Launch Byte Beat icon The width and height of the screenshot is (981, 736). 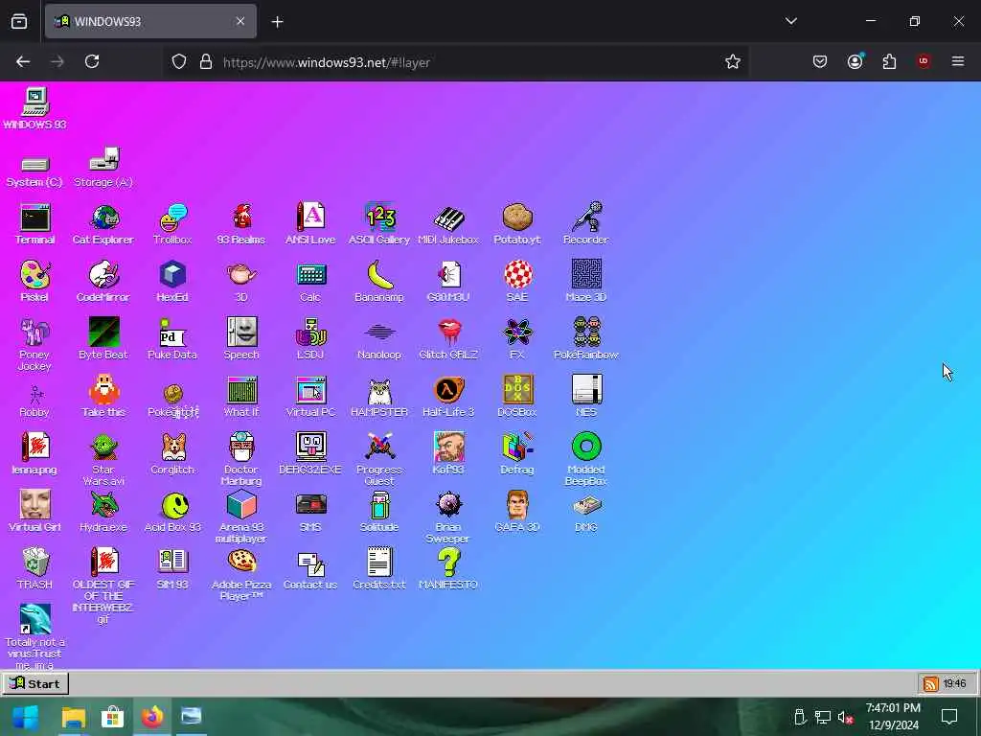103,333
